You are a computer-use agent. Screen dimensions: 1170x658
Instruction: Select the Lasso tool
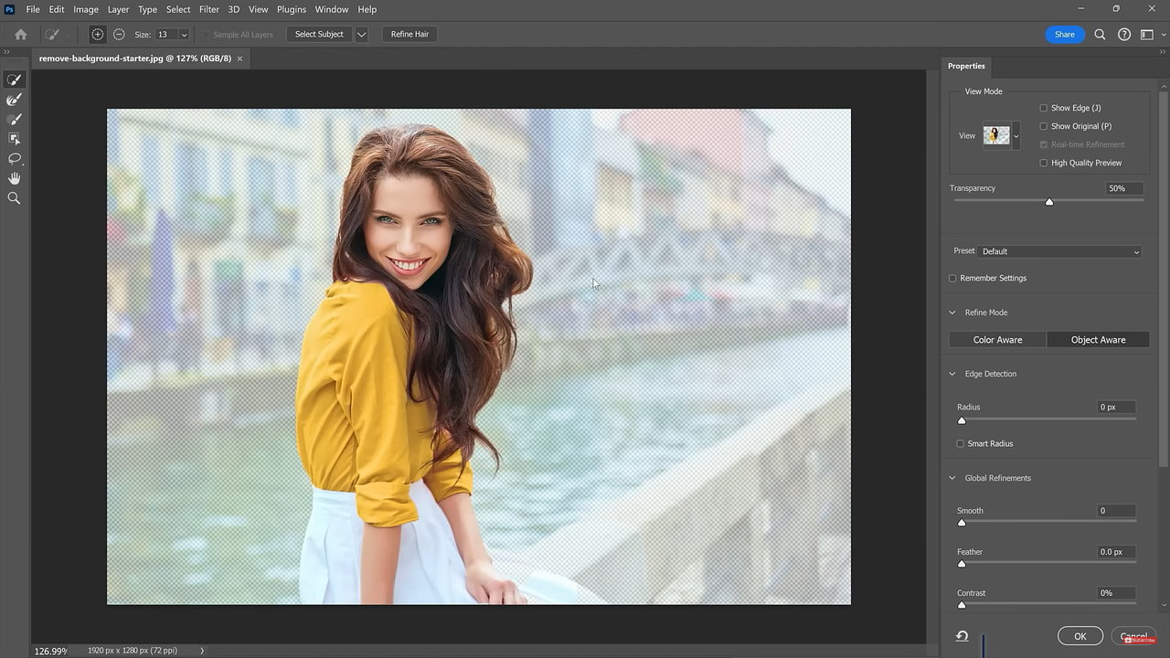pyautogui.click(x=14, y=158)
